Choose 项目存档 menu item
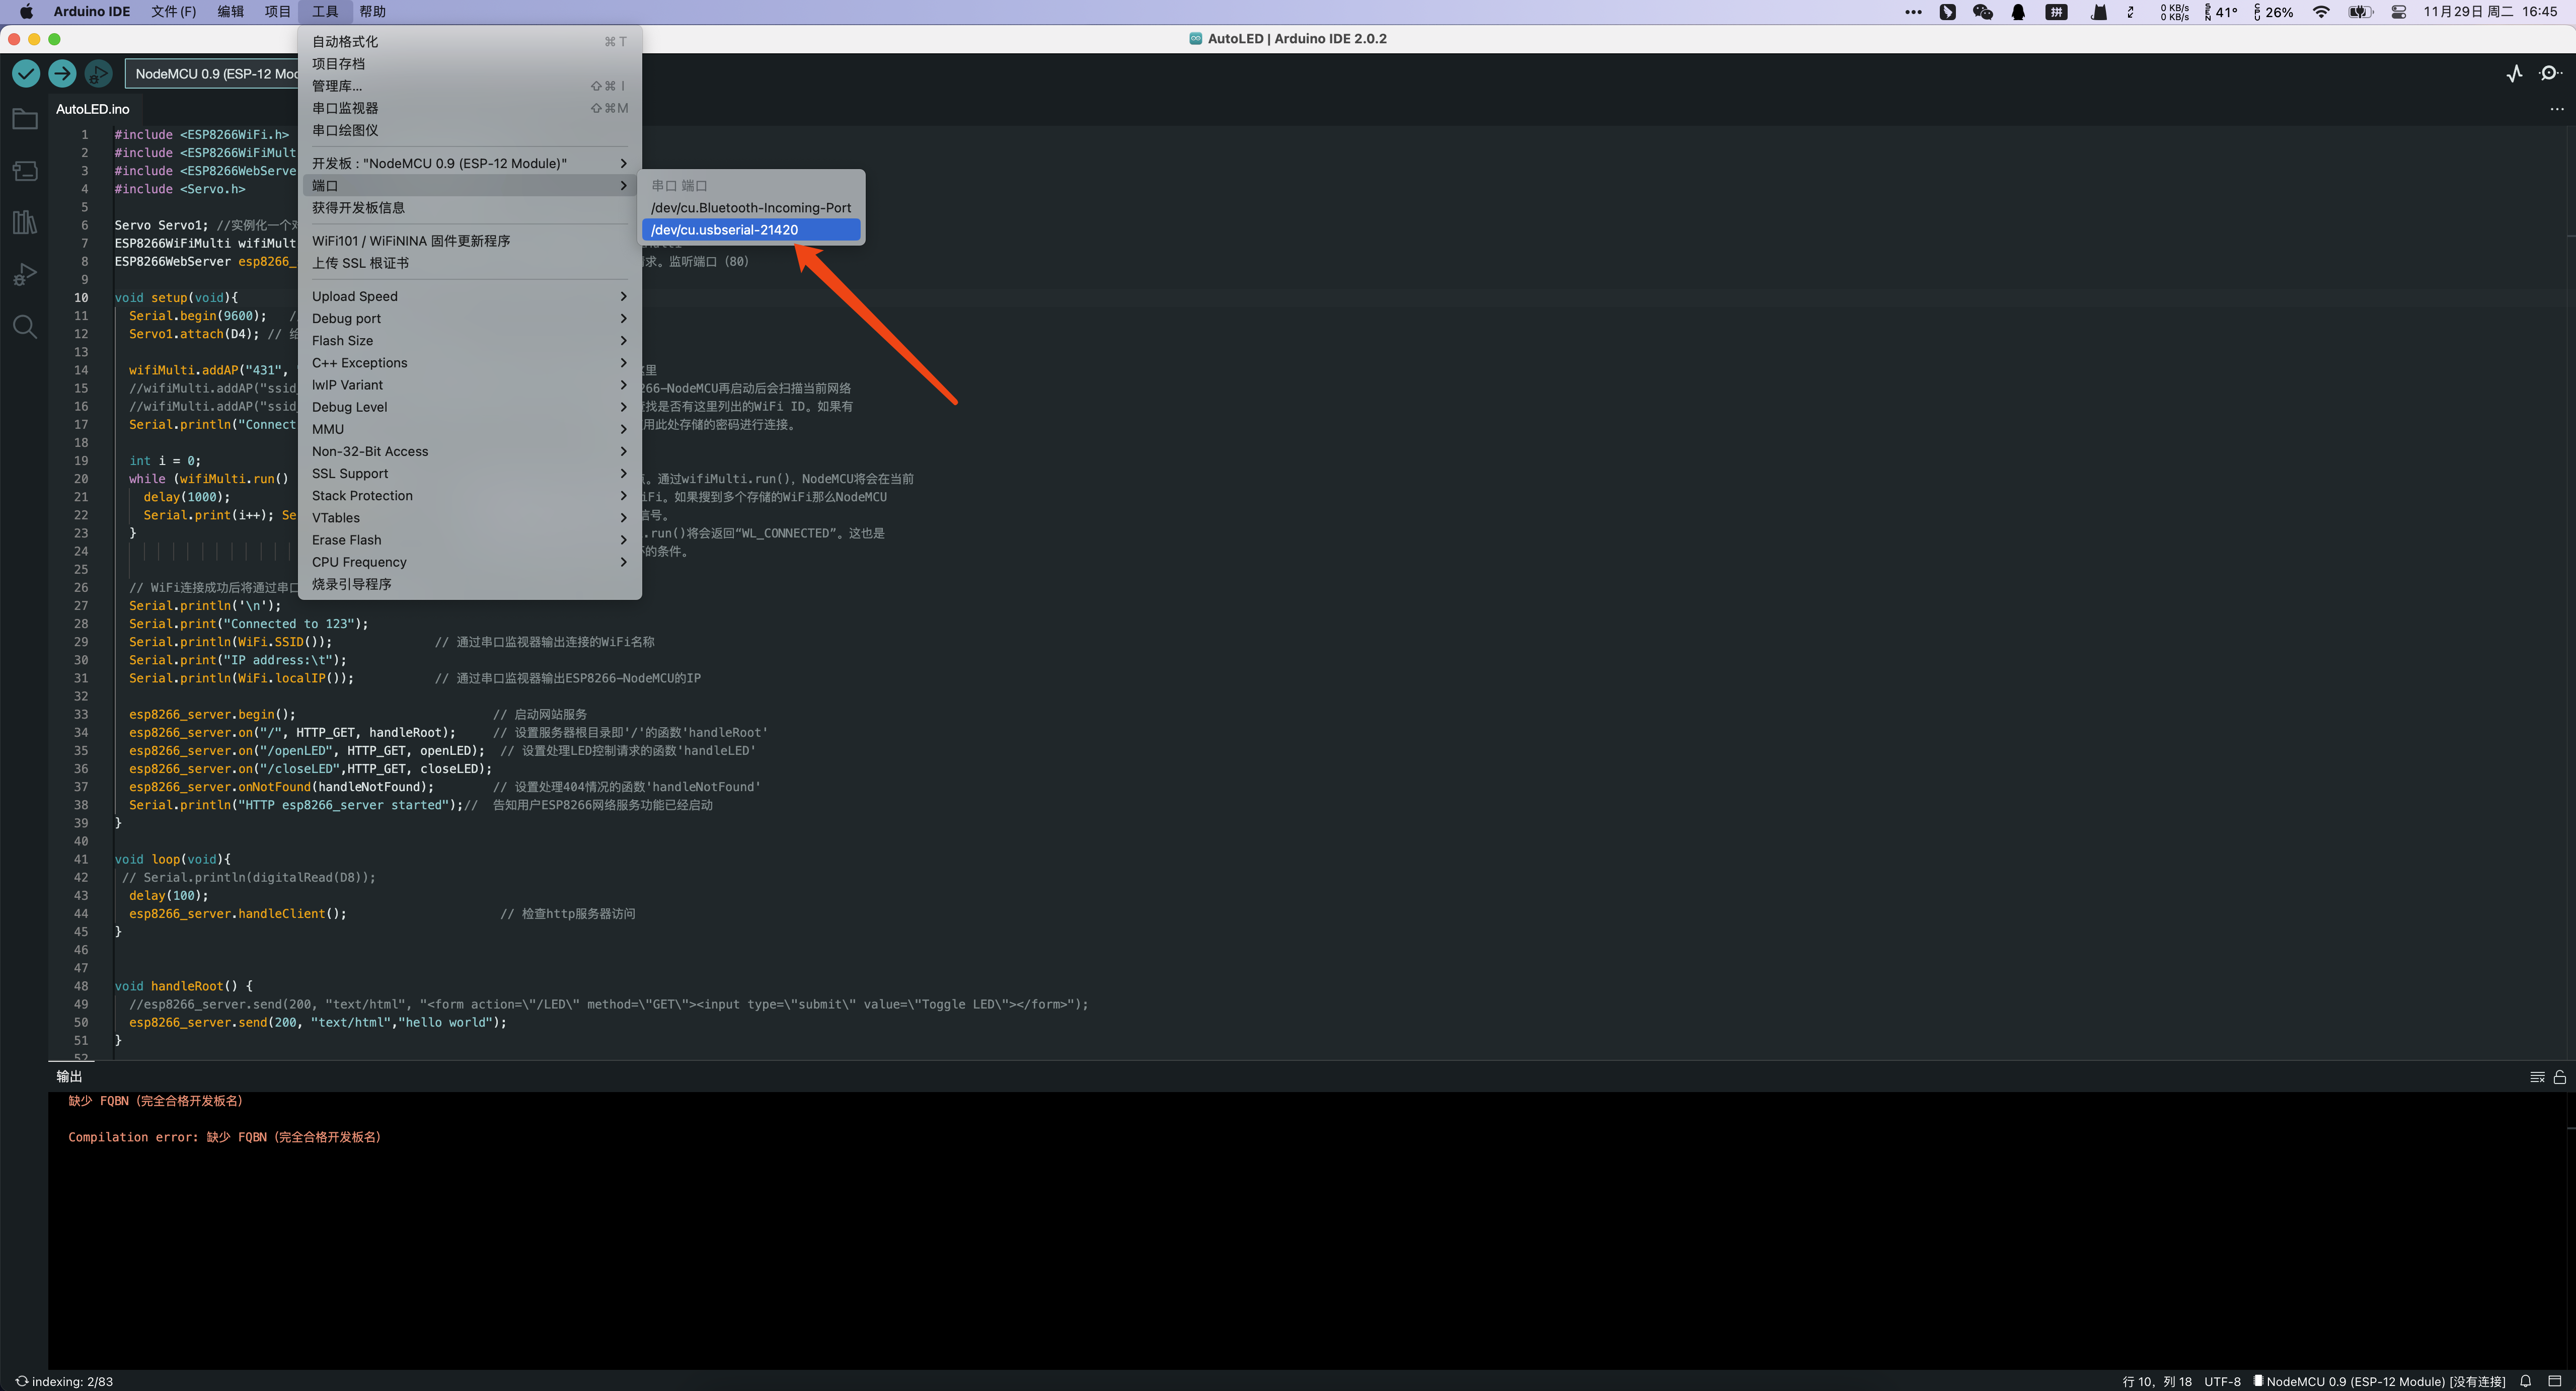 [470, 63]
